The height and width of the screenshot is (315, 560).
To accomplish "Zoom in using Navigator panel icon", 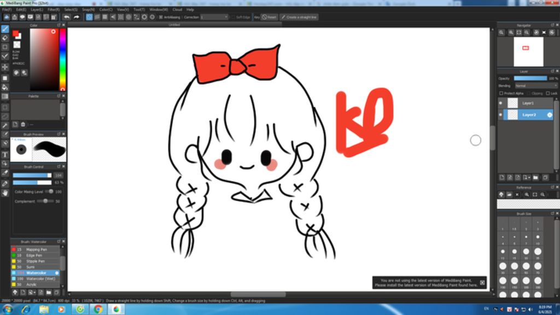I will (511, 32).
